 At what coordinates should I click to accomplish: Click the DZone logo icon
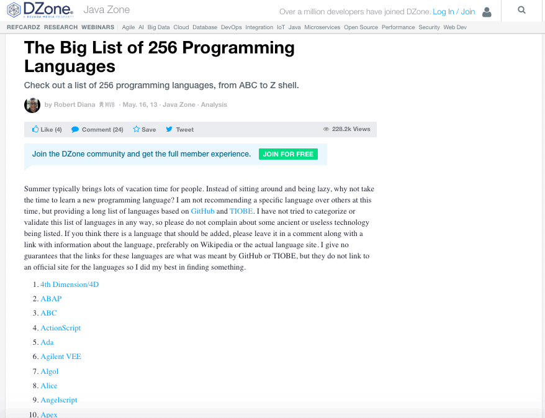click(x=14, y=11)
